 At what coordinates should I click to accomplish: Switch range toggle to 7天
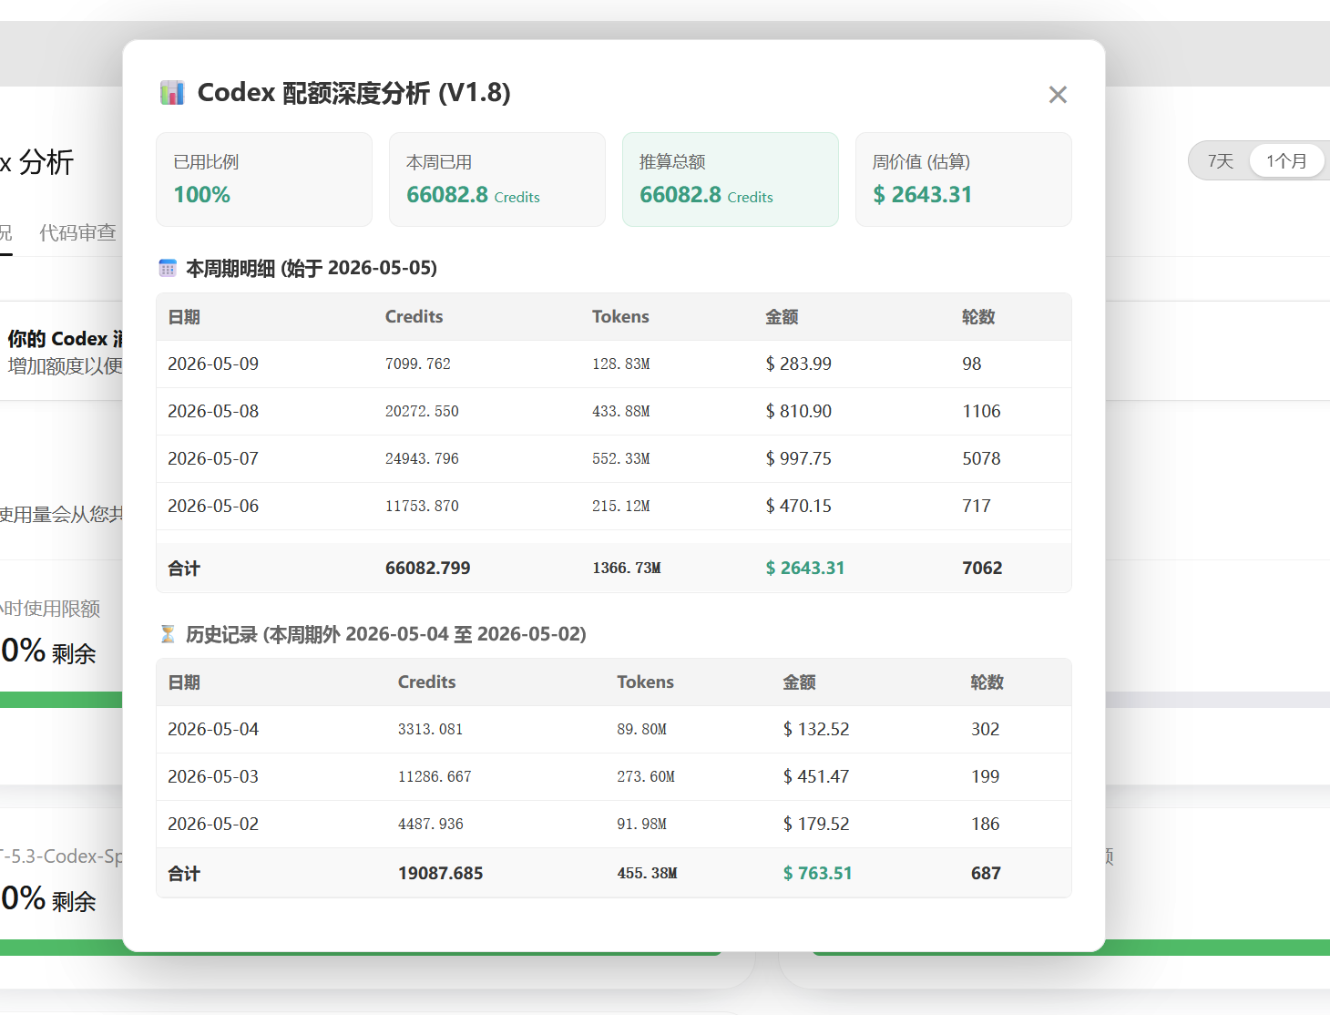click(1220, 161)
